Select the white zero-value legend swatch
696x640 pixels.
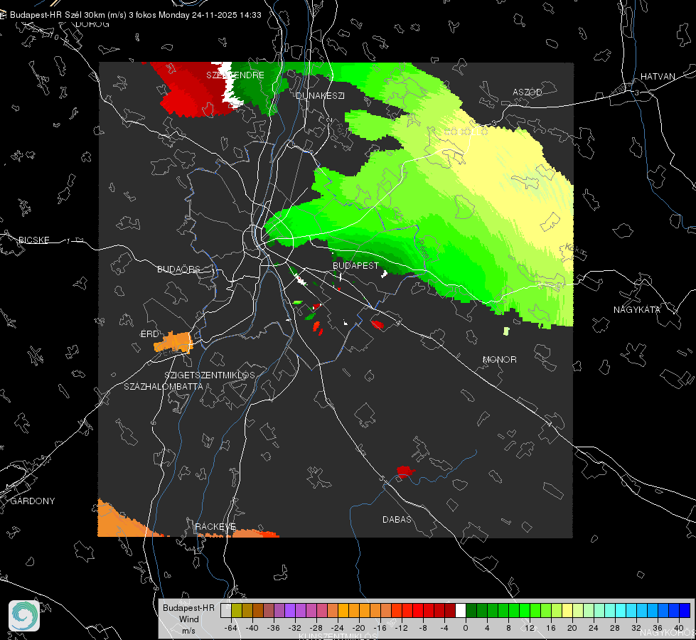pos(461,611)
